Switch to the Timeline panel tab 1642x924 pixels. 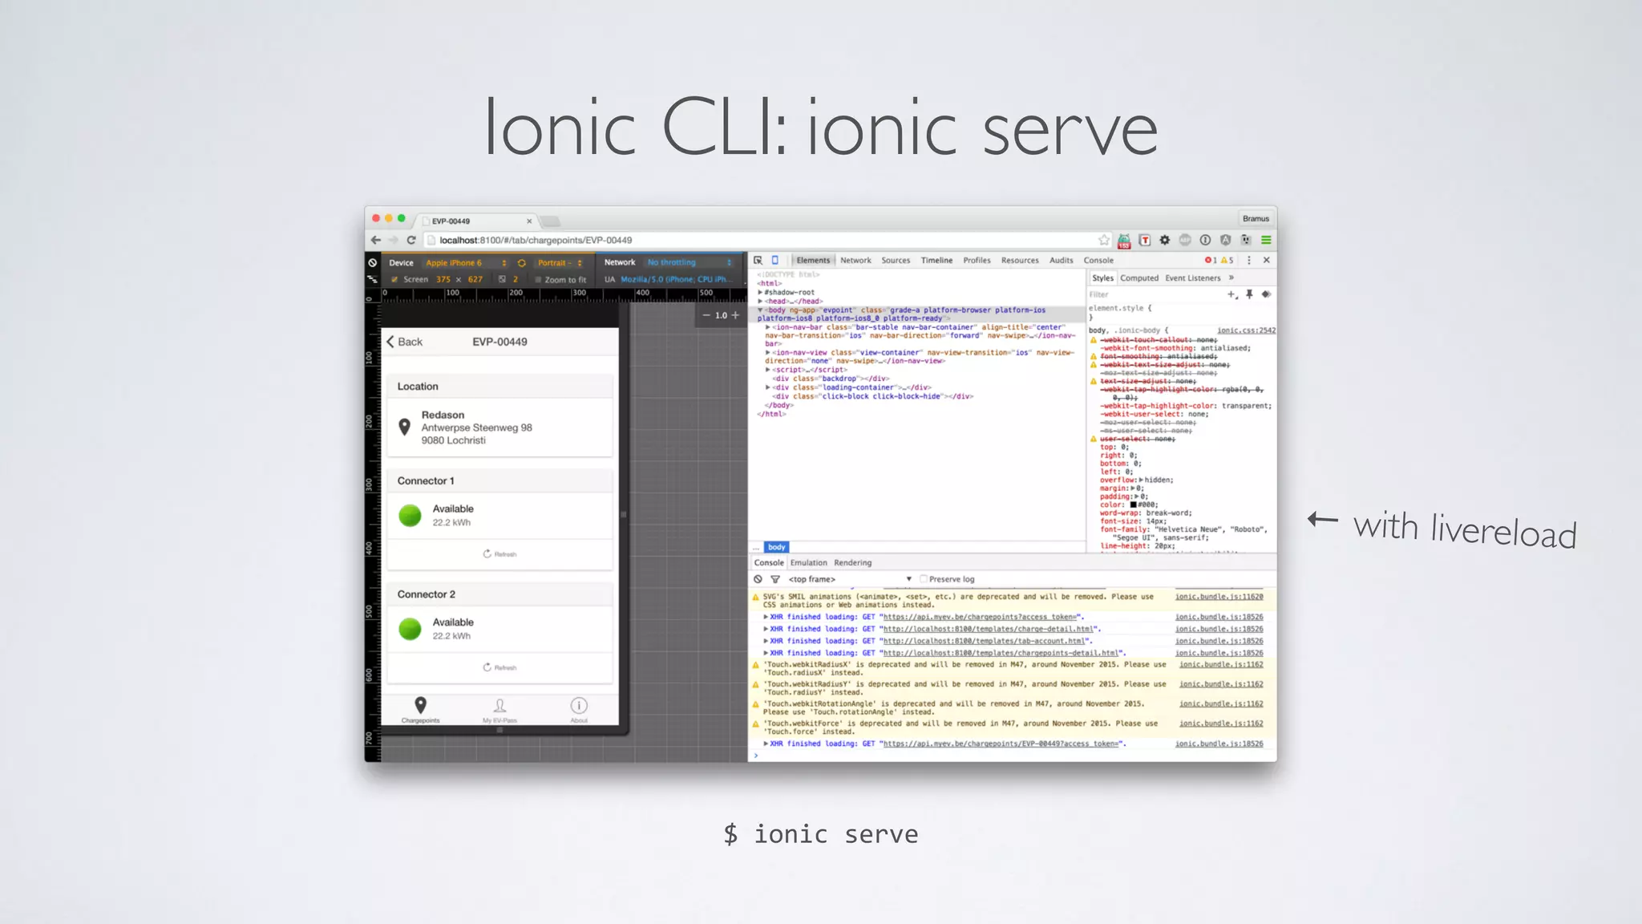coord(936,261)
